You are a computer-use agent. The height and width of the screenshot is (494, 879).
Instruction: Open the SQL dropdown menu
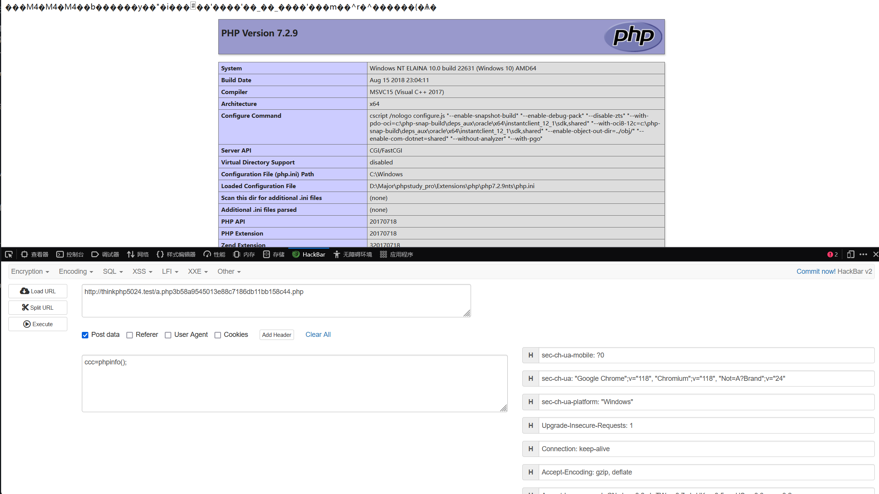coord(113,271)
